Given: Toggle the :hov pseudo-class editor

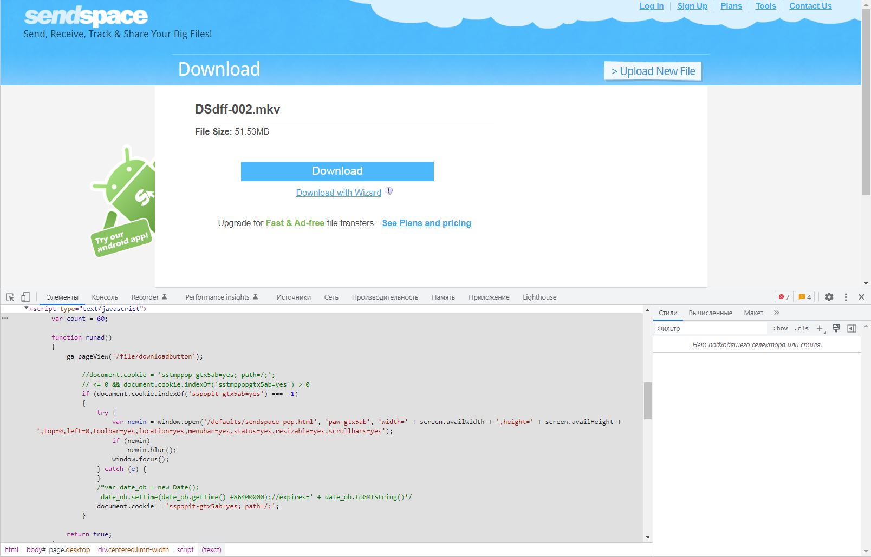Looking at the screenshot, I should pos(781,328).
